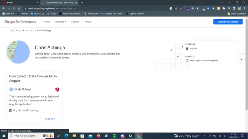Click the Google for Developers logo
This screenshot has height=139, width=248.
(20, 22)
